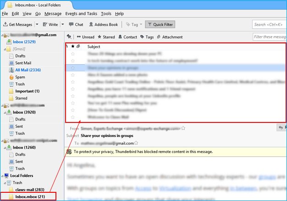Collapse the [Gmail] folder tree
This screenshot has width=287, height=201.
click(5, 49)
